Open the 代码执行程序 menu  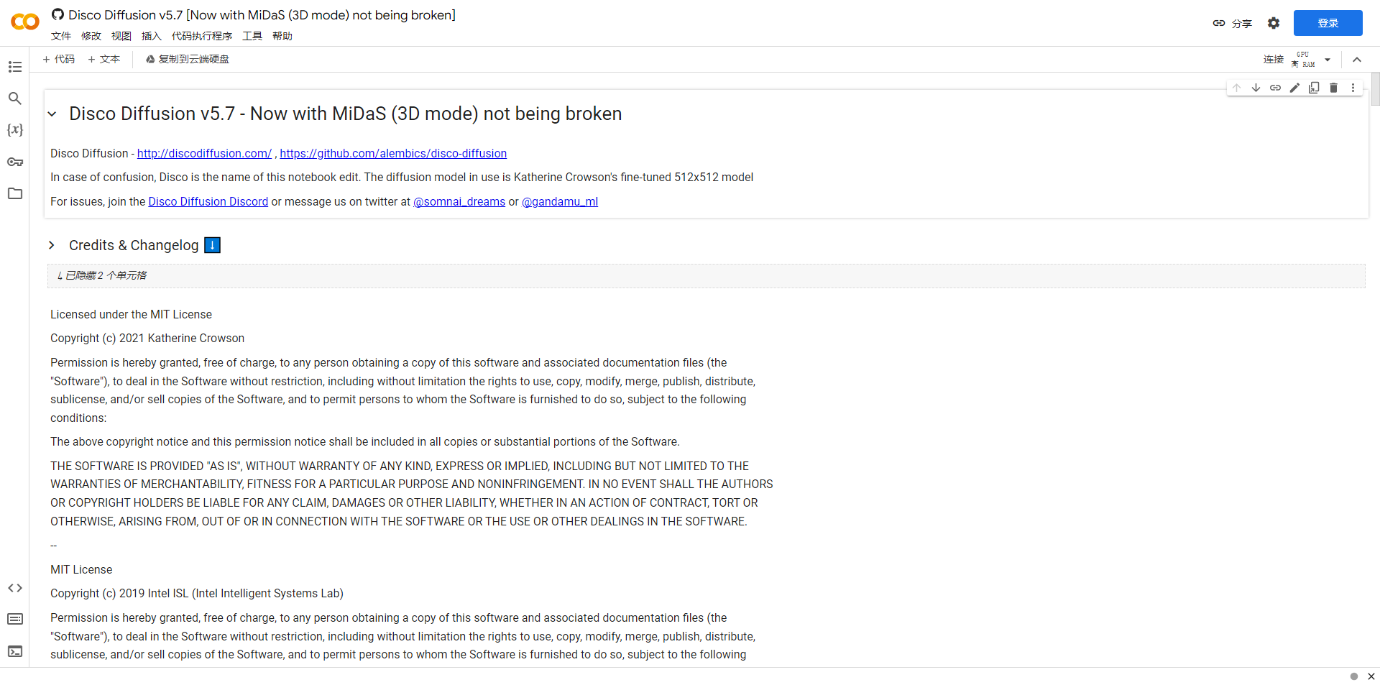point(202,36)
